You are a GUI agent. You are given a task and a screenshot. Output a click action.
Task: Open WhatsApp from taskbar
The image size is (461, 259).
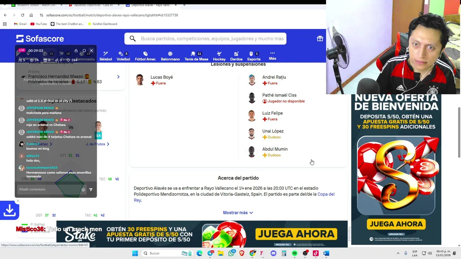(231, 253)
